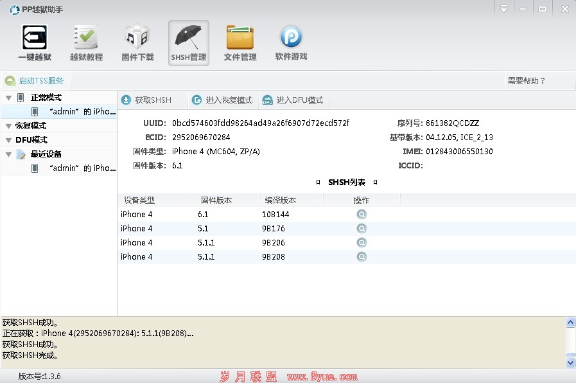Image resolution: width=576 pixels, height=383 pixels.
Task: Maximize the PP越狱助手 window
Action: click(543, 9)
